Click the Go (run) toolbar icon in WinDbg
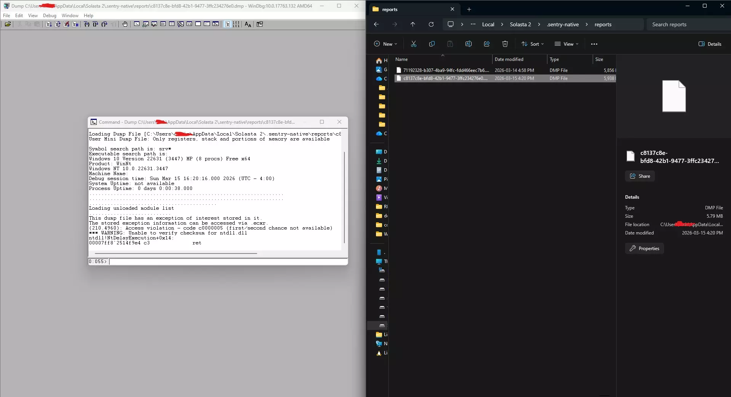Viewport: 731px width, 397px height. (x=49, y=24)
